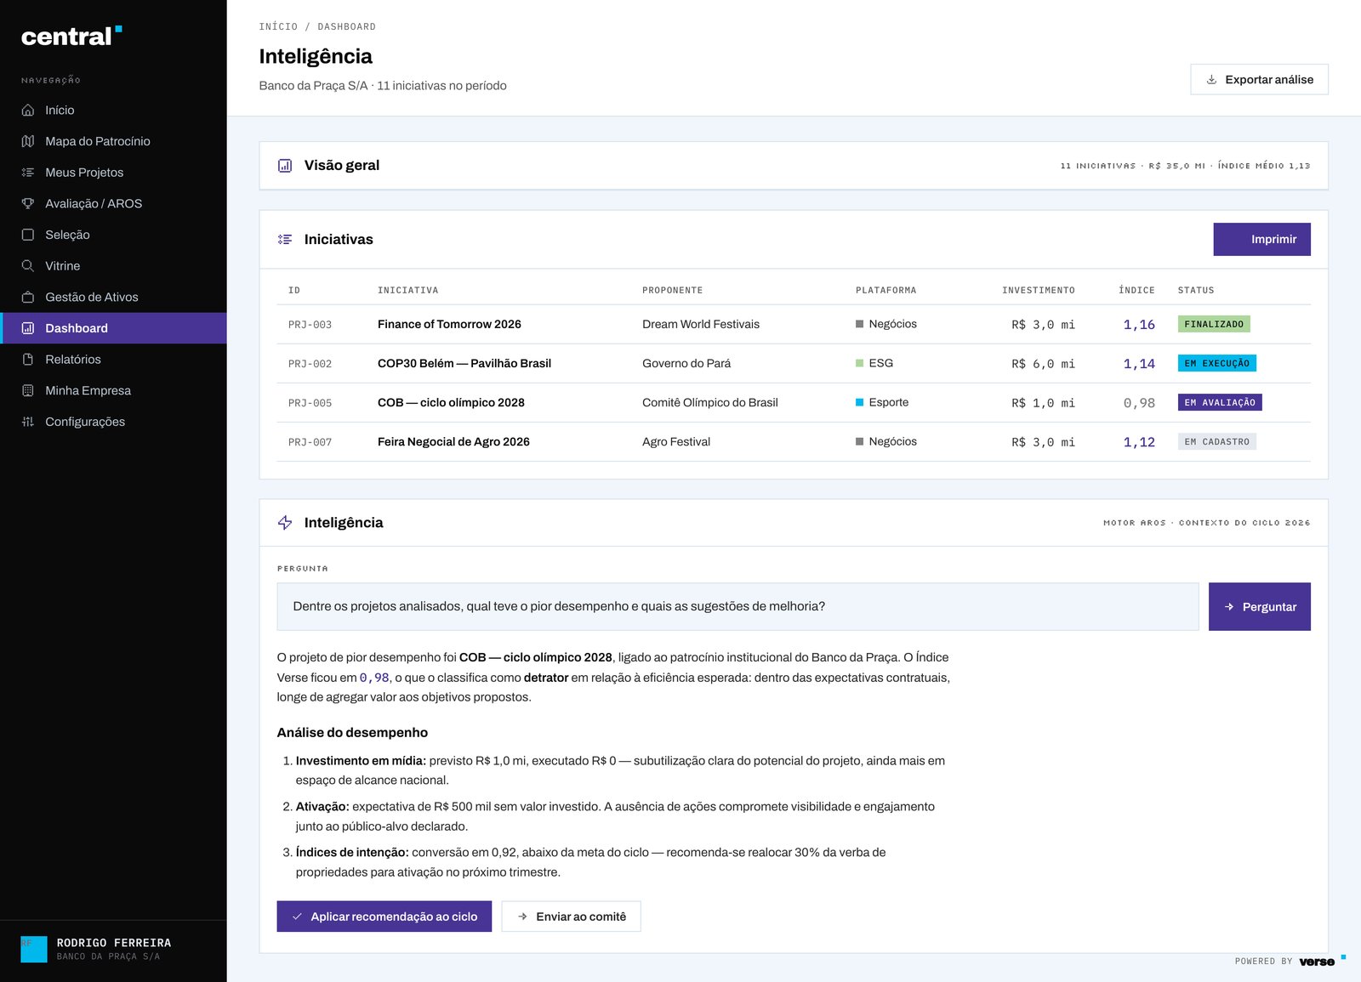
Task: Click the EM EXECUÇÃO status badge
Action: pos(1217,364)
